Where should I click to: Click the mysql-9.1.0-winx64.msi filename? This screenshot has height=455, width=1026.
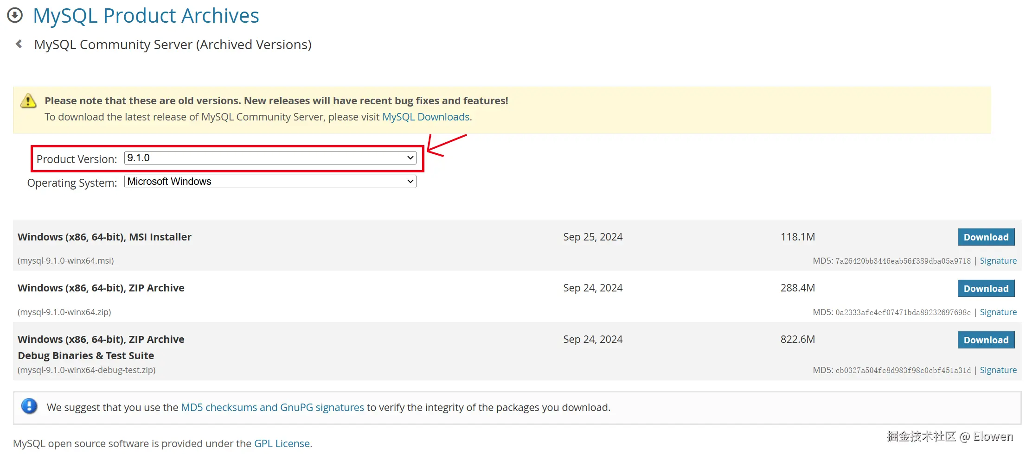click(66, 261)
